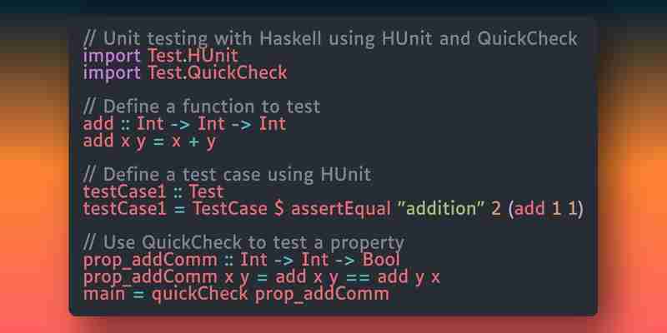667x333 pixels.
Task: Click the 'TestCase' constructor word
Action: click(230, 209)
